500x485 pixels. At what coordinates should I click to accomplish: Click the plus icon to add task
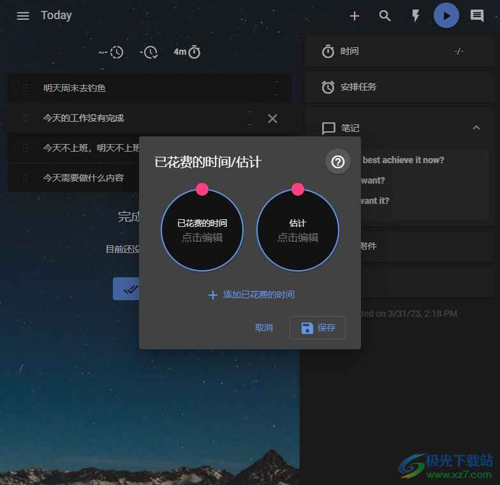point(355,16)
